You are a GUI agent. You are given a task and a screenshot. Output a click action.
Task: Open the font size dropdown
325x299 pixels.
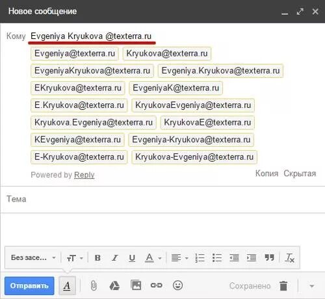coord(75,258)
